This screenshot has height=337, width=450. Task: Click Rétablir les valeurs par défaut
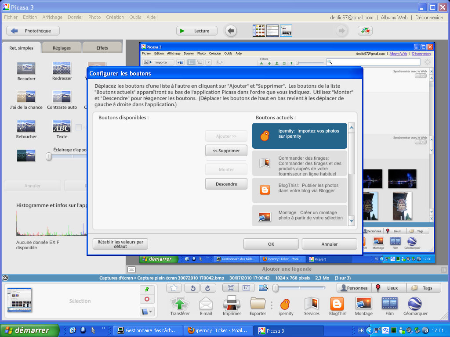(120, 244)
